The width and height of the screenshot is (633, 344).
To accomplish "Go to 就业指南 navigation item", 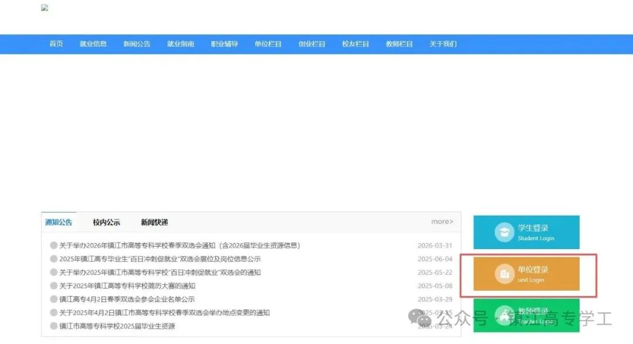I will (x=181, y=44).
